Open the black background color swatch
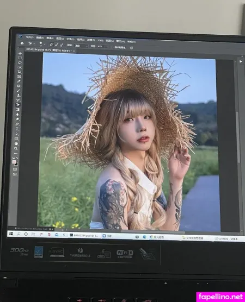This screenshot has height=302, width=245. coord(16,164)
